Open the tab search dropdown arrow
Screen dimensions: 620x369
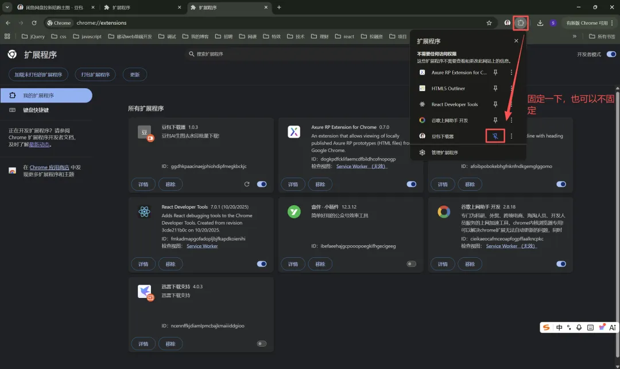pyautogui.click(x=7, y=7)
